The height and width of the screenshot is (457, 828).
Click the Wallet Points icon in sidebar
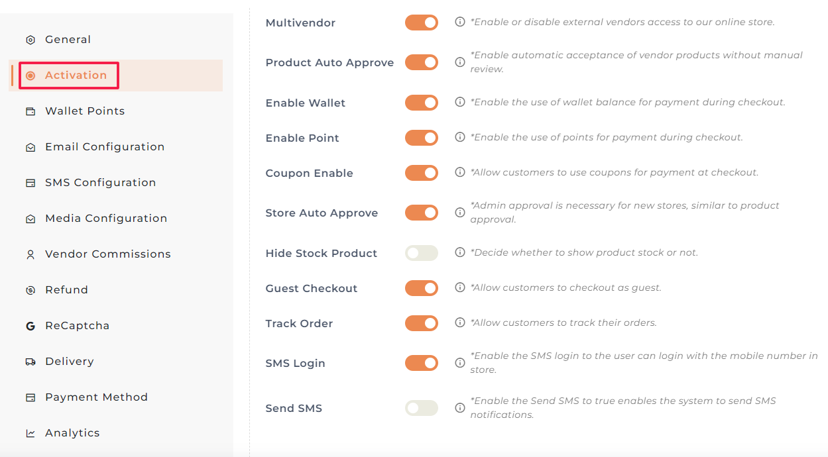[30, 111]
